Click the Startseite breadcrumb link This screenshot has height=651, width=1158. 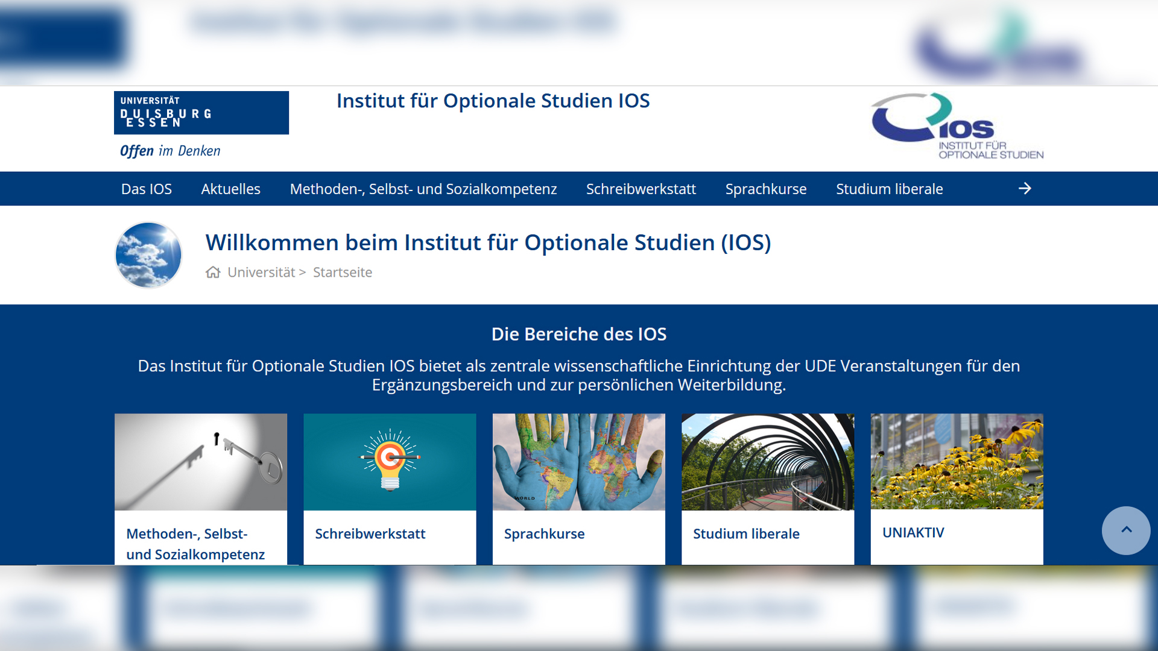point(342,272)
